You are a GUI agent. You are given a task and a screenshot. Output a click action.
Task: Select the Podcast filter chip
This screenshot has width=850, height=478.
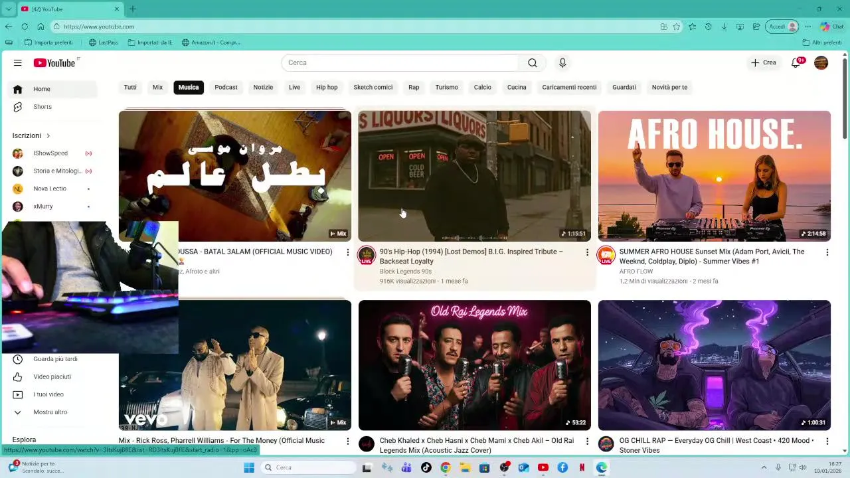coord(226,88)
